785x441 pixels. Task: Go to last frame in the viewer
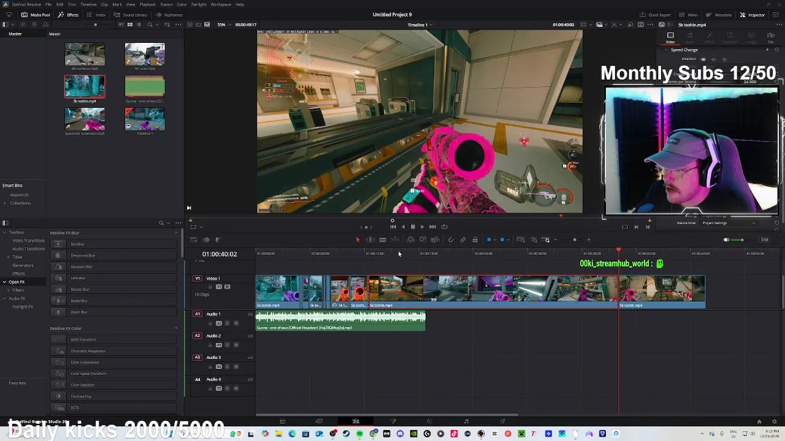click(432, 227)
